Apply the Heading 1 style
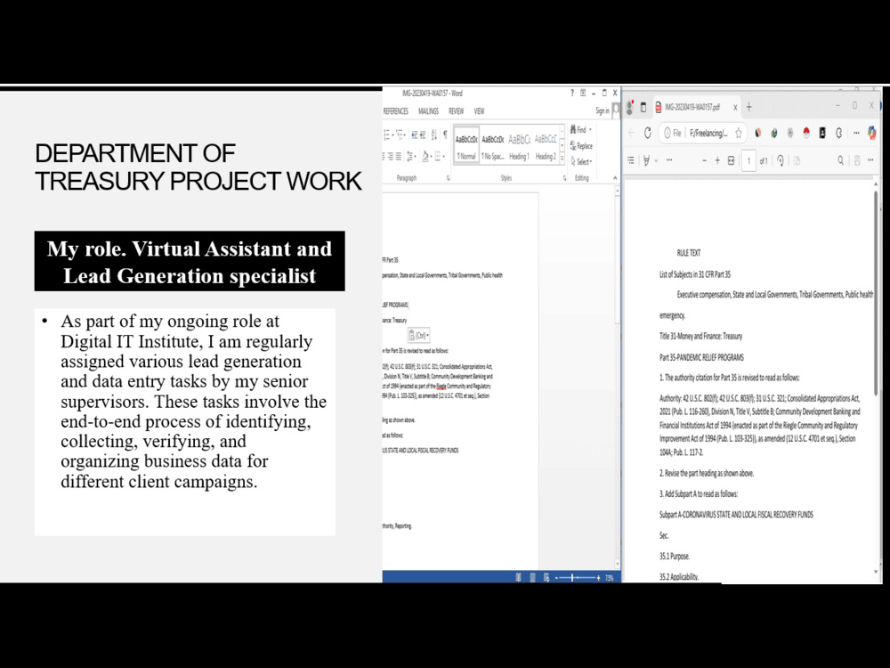 point(520,145)
